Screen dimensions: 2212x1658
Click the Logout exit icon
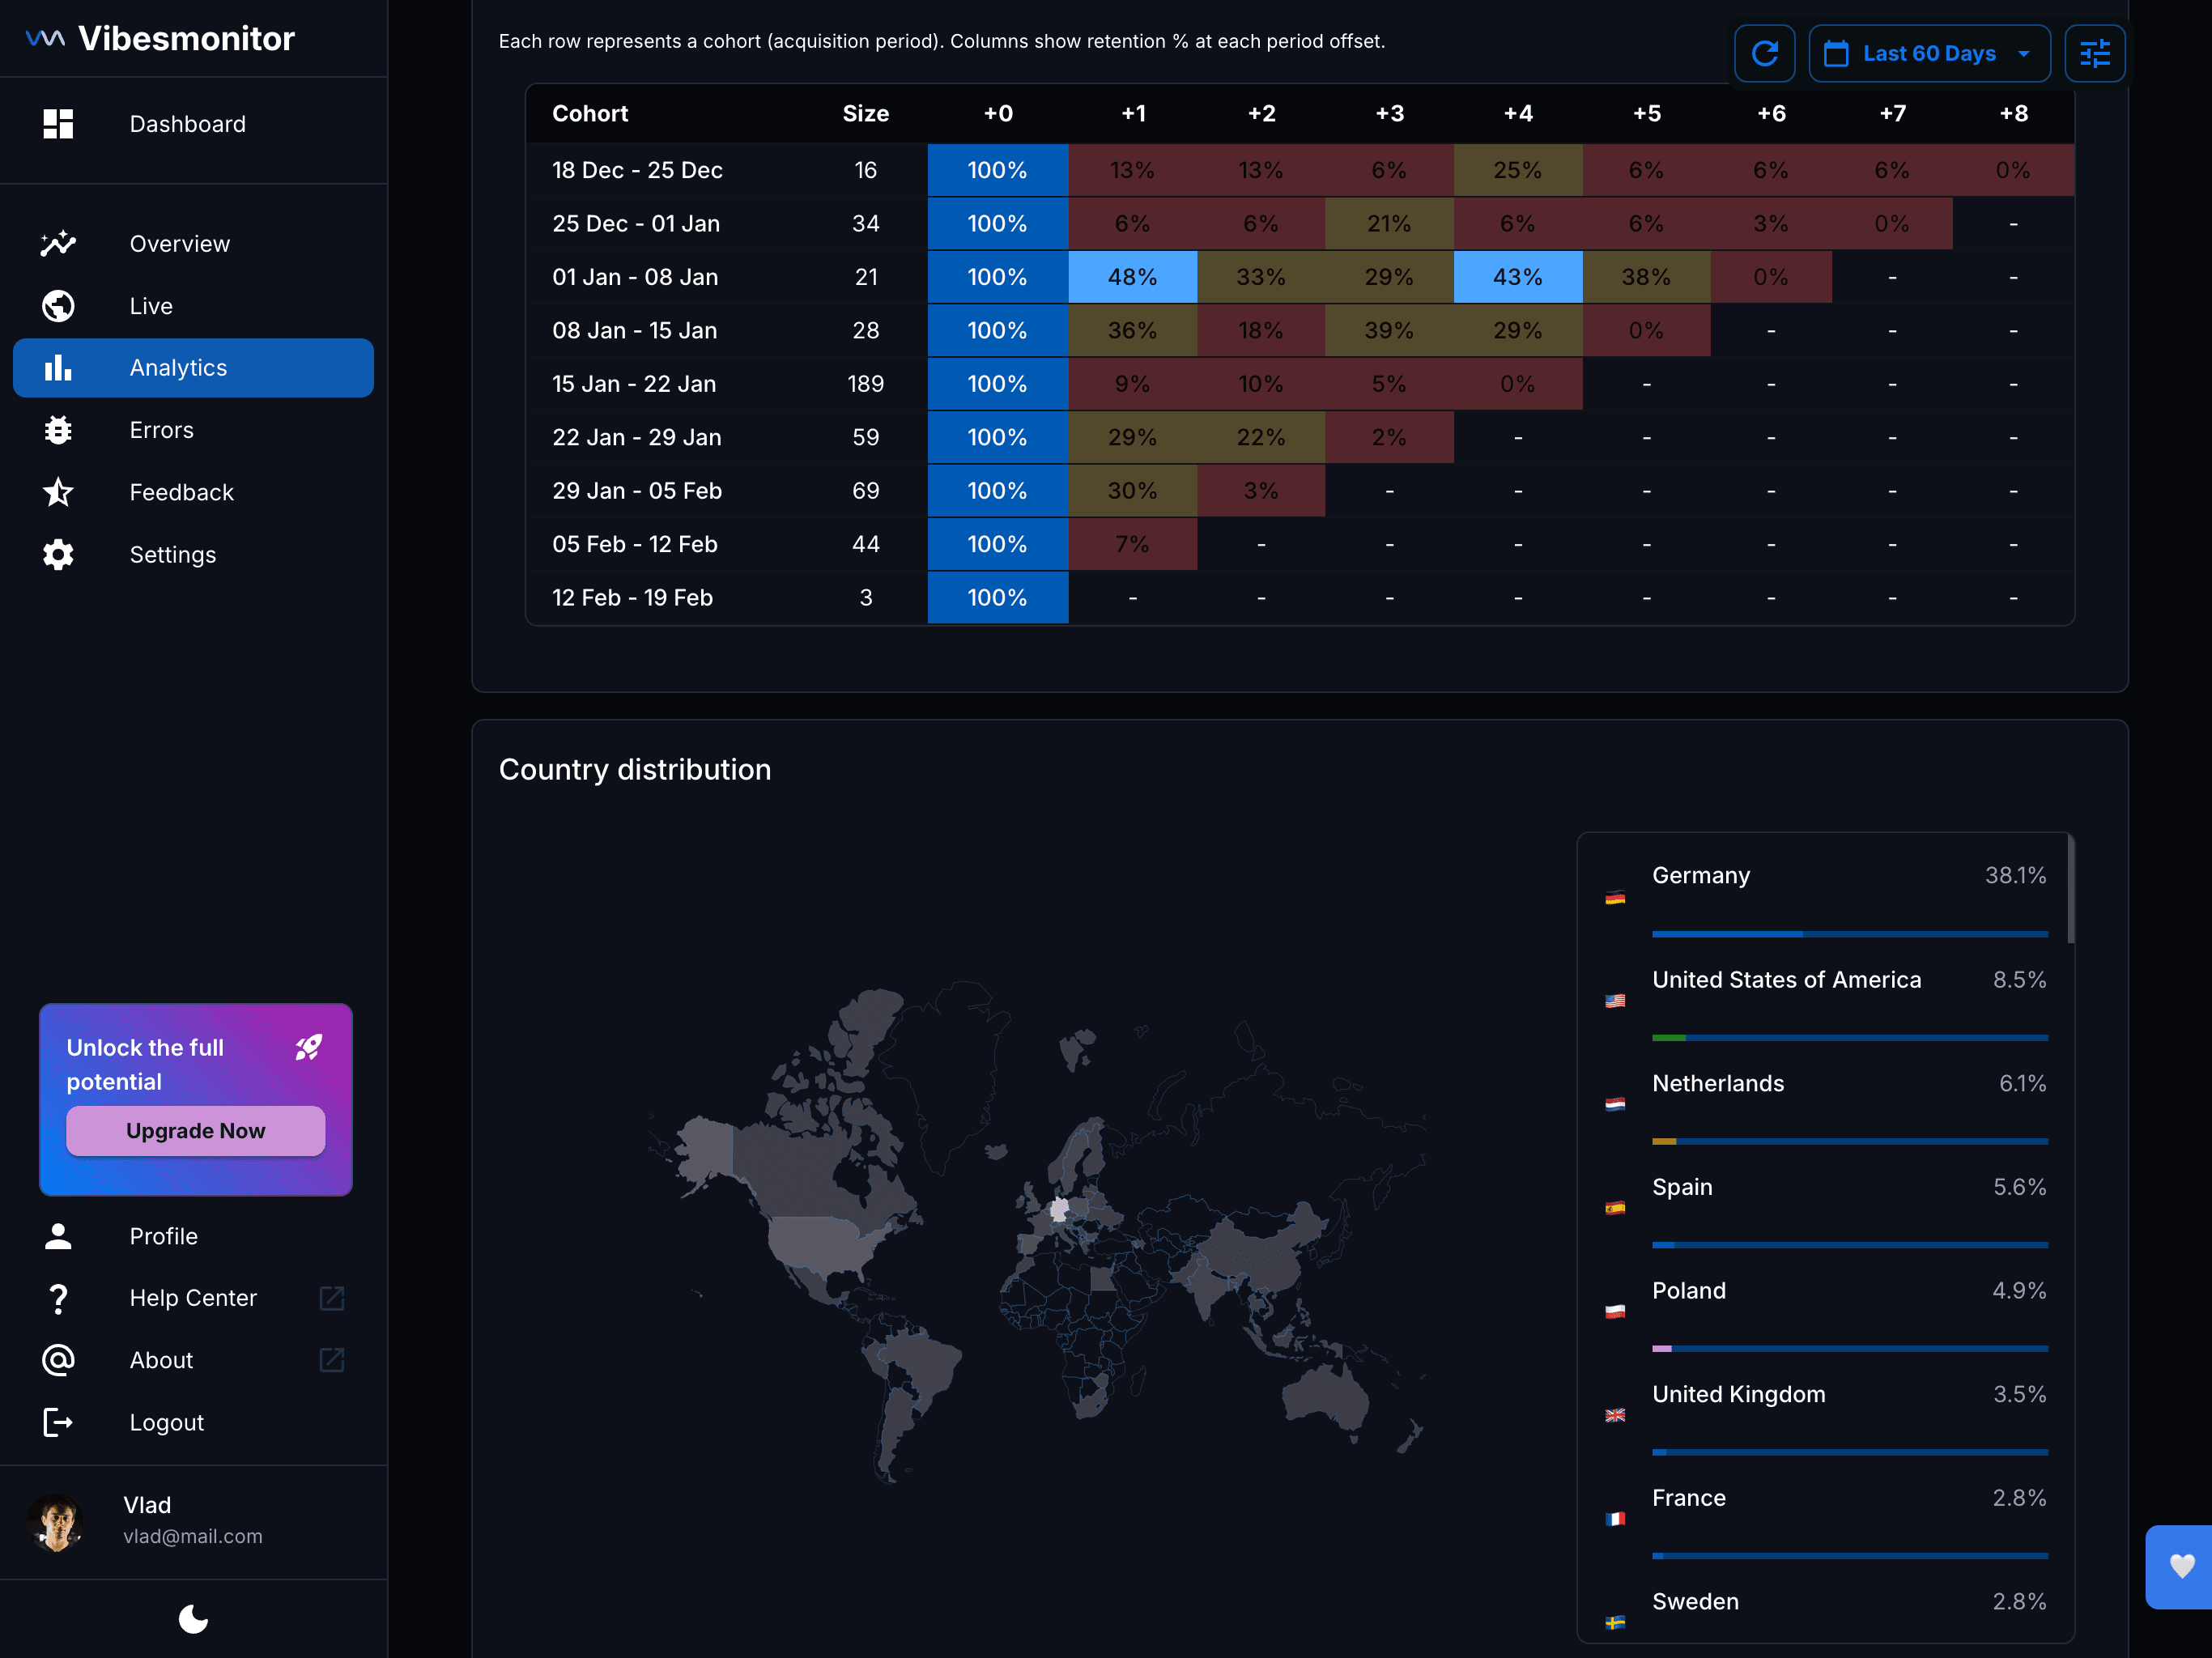point(58,1422)
